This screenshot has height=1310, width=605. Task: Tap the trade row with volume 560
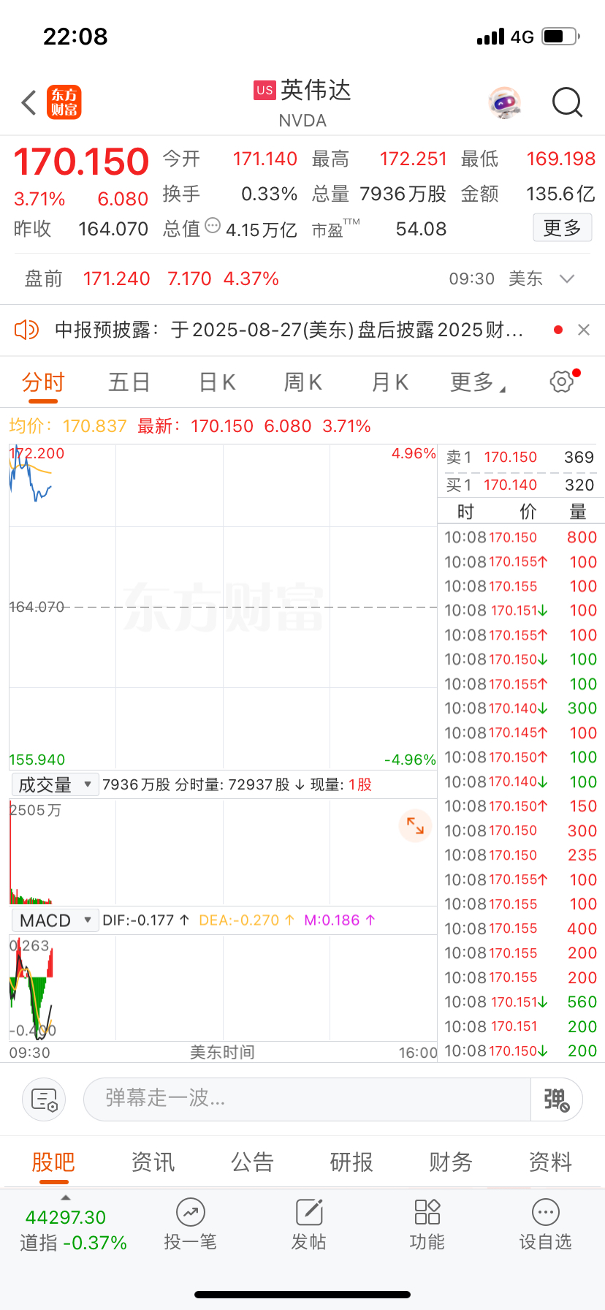[520, 1002]
